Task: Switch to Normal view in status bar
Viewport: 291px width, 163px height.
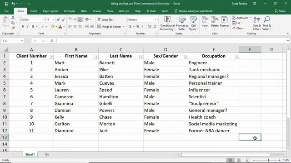Action: click(230, 160)
